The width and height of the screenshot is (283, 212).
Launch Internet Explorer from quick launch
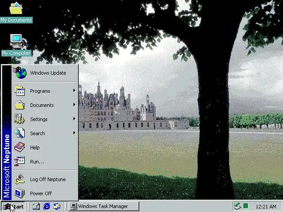[x=46, y=206]
